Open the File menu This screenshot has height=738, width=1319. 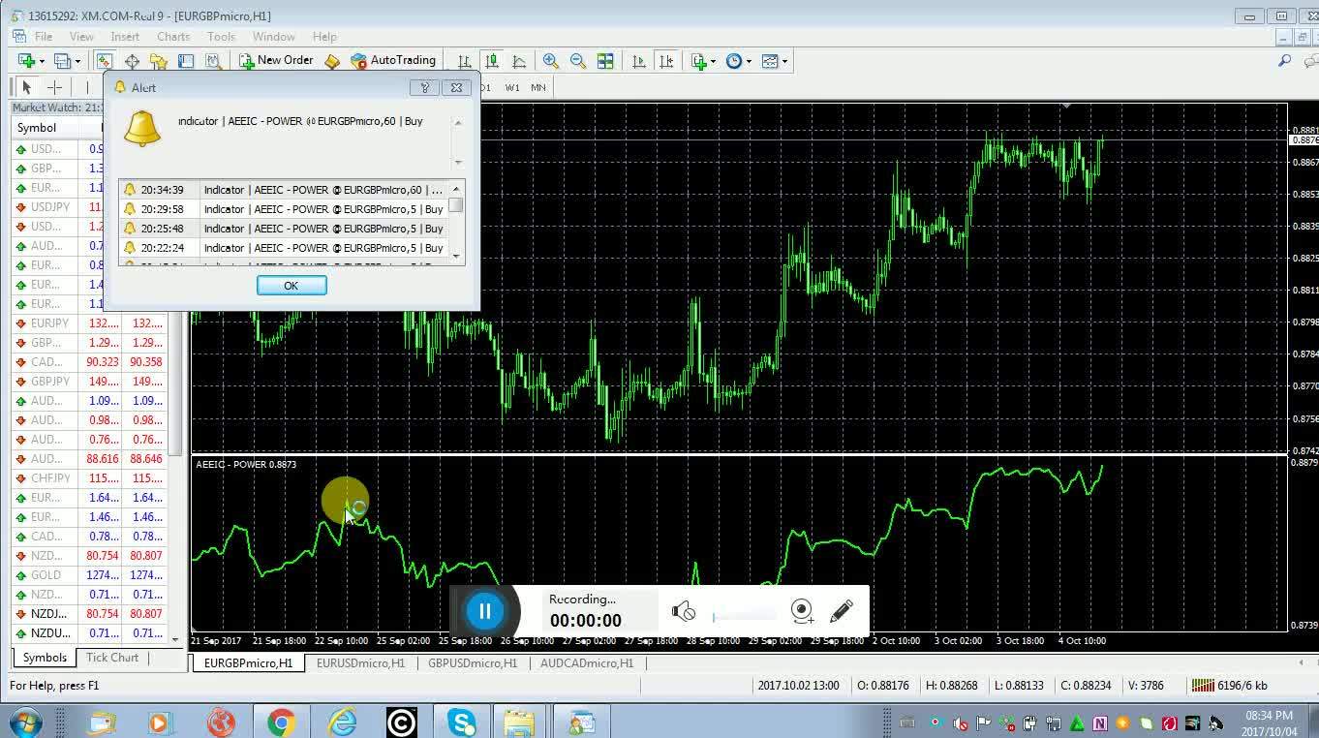(44, 36)
